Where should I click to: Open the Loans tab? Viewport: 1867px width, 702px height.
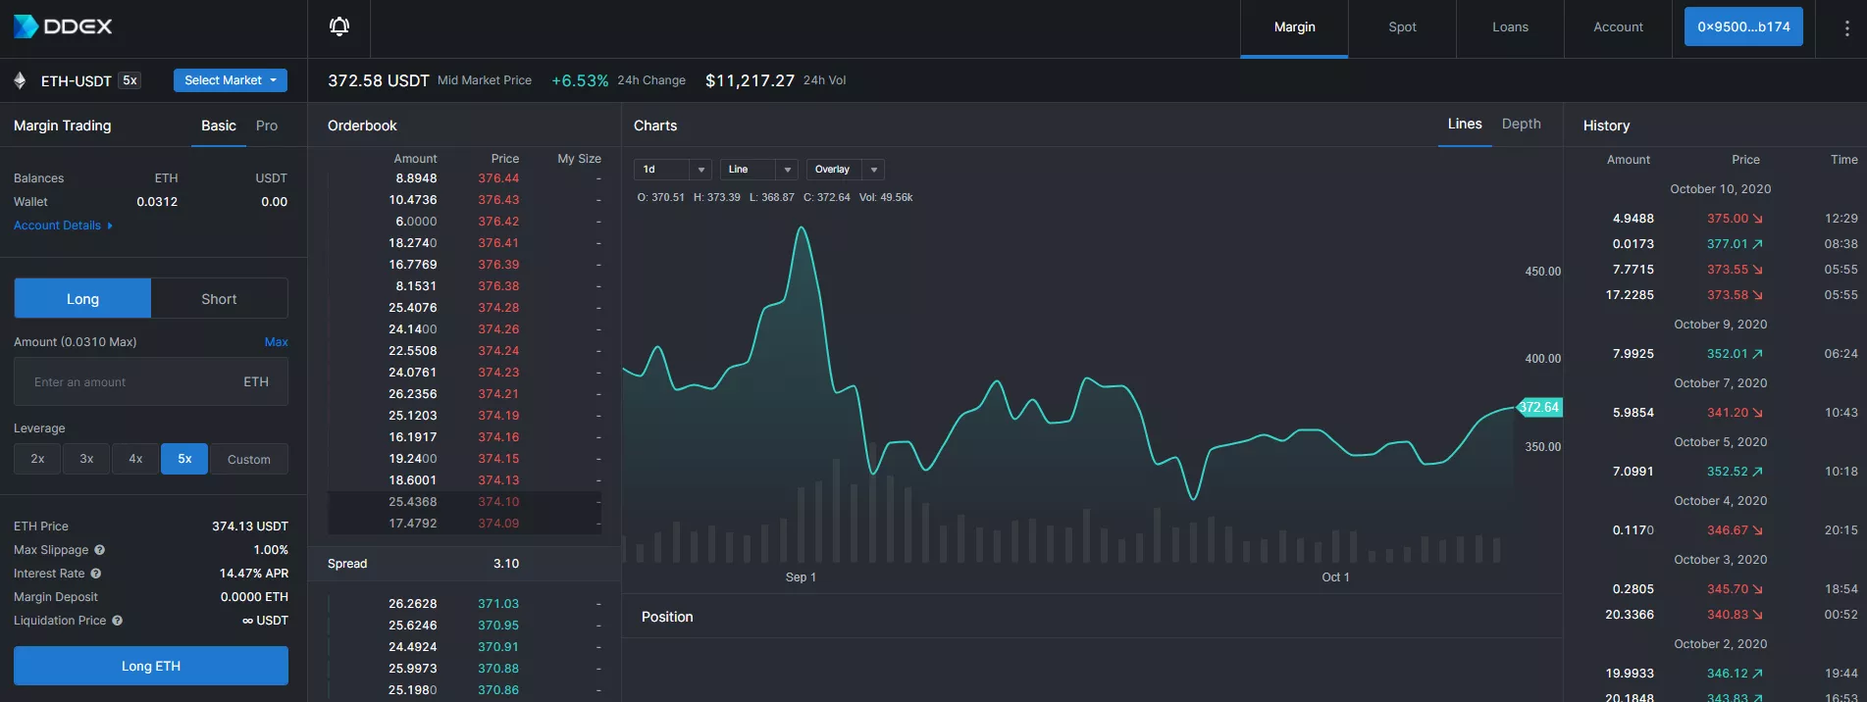click(x=1510, y=27)
